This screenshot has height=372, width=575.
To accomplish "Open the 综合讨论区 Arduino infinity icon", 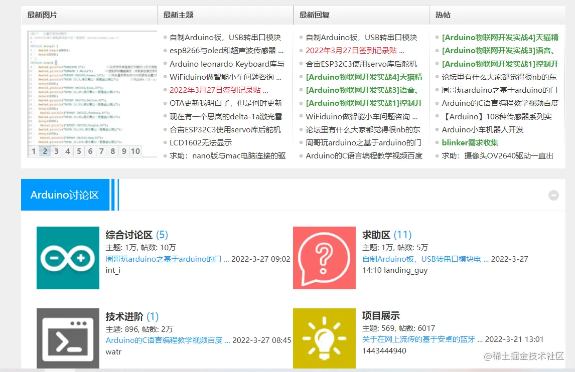I will pos(68,258).
